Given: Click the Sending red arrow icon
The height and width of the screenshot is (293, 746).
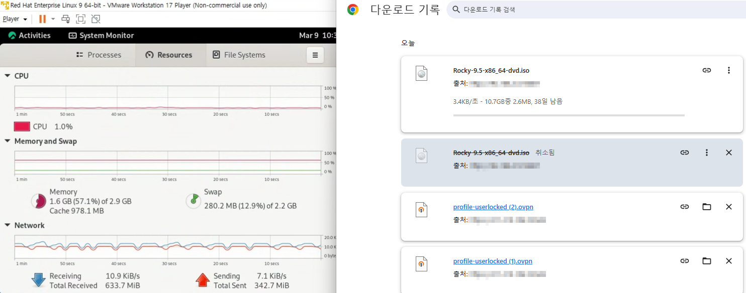Looking at the screenshot, I should 202,280.
